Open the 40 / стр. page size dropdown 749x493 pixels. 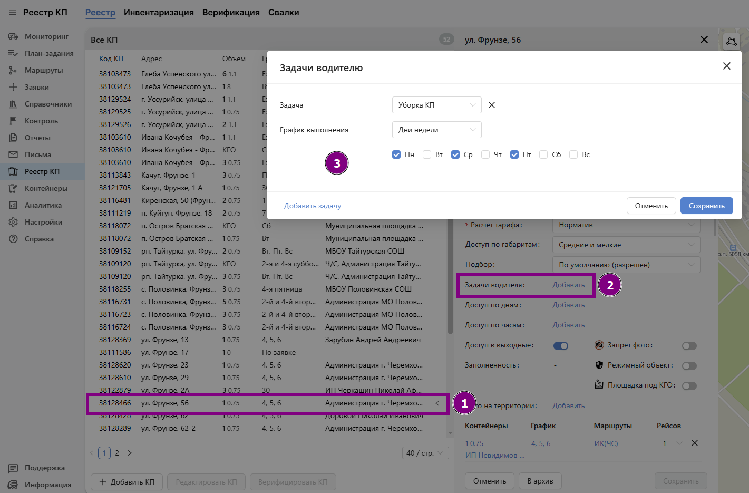(425, 453)
